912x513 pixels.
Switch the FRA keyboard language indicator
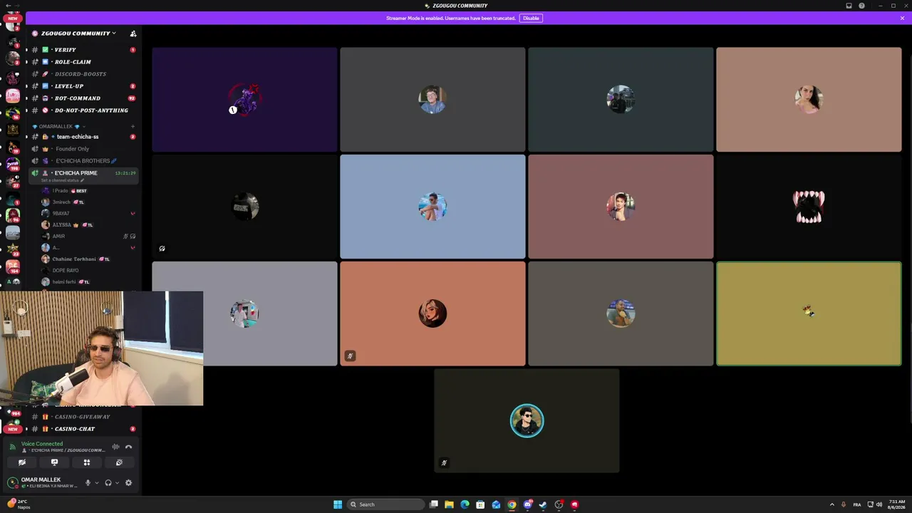click(x=856, y=504)
